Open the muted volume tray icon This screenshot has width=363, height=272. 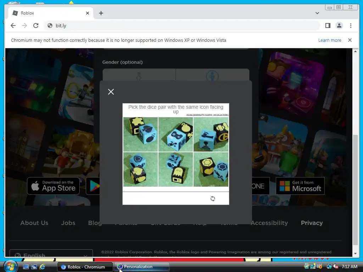pyautogui.click(x=336, y=266)
